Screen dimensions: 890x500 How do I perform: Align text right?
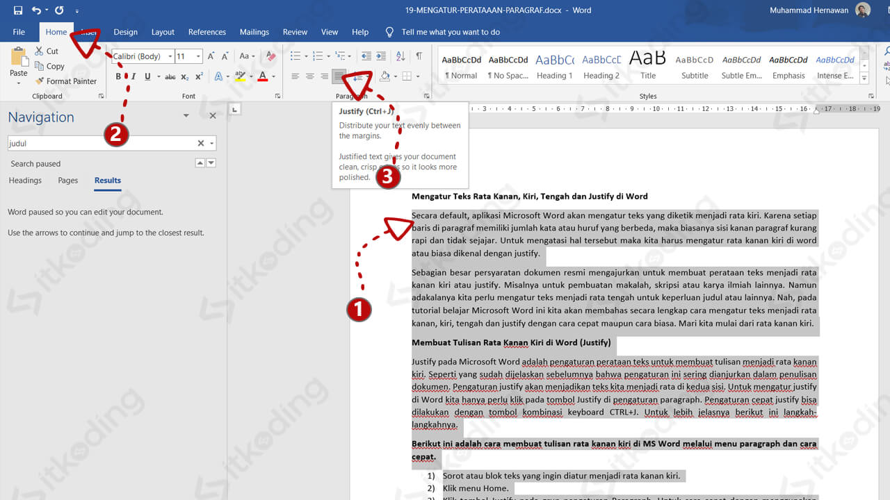point(324,76)
